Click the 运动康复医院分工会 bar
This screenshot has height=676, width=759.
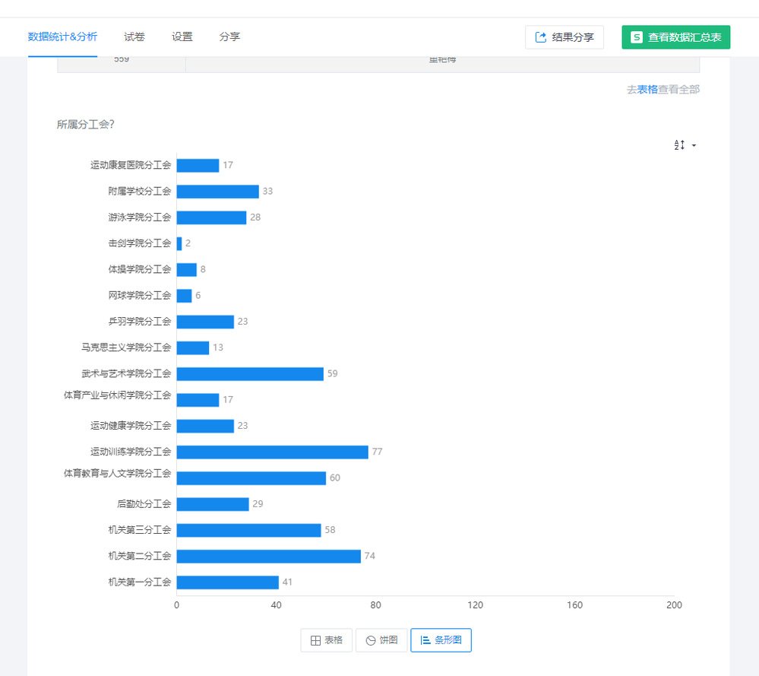(198, 166)
